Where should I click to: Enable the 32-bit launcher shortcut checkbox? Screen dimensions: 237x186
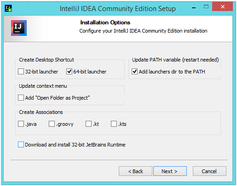[21, 72]
